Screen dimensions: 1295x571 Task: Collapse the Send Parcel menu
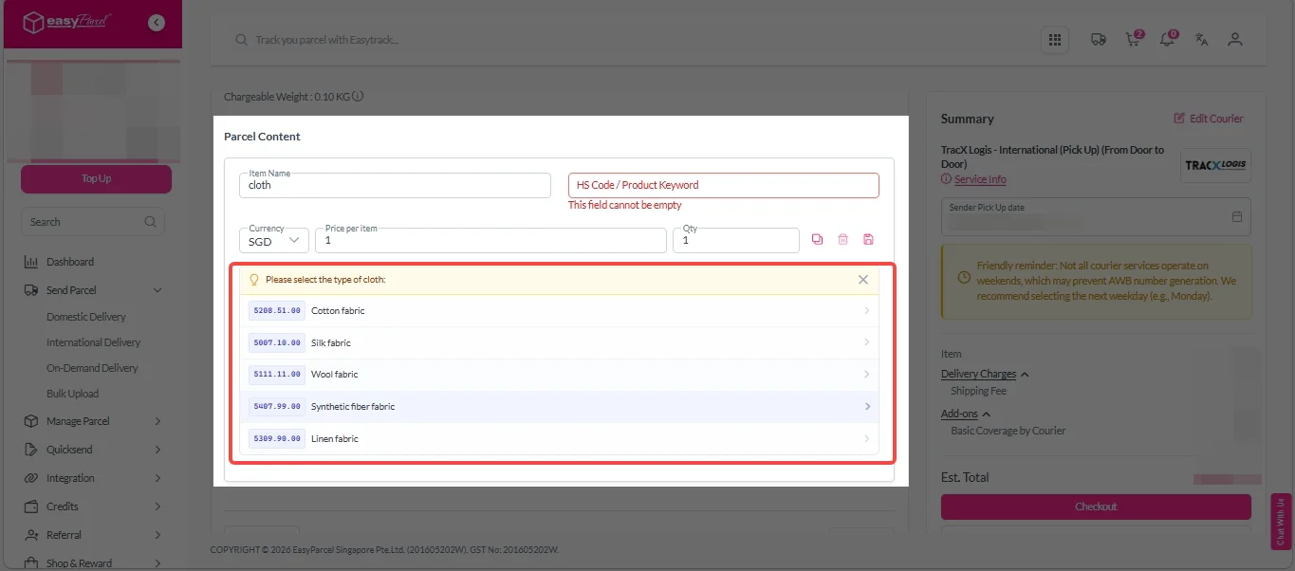tap(157, 290)
